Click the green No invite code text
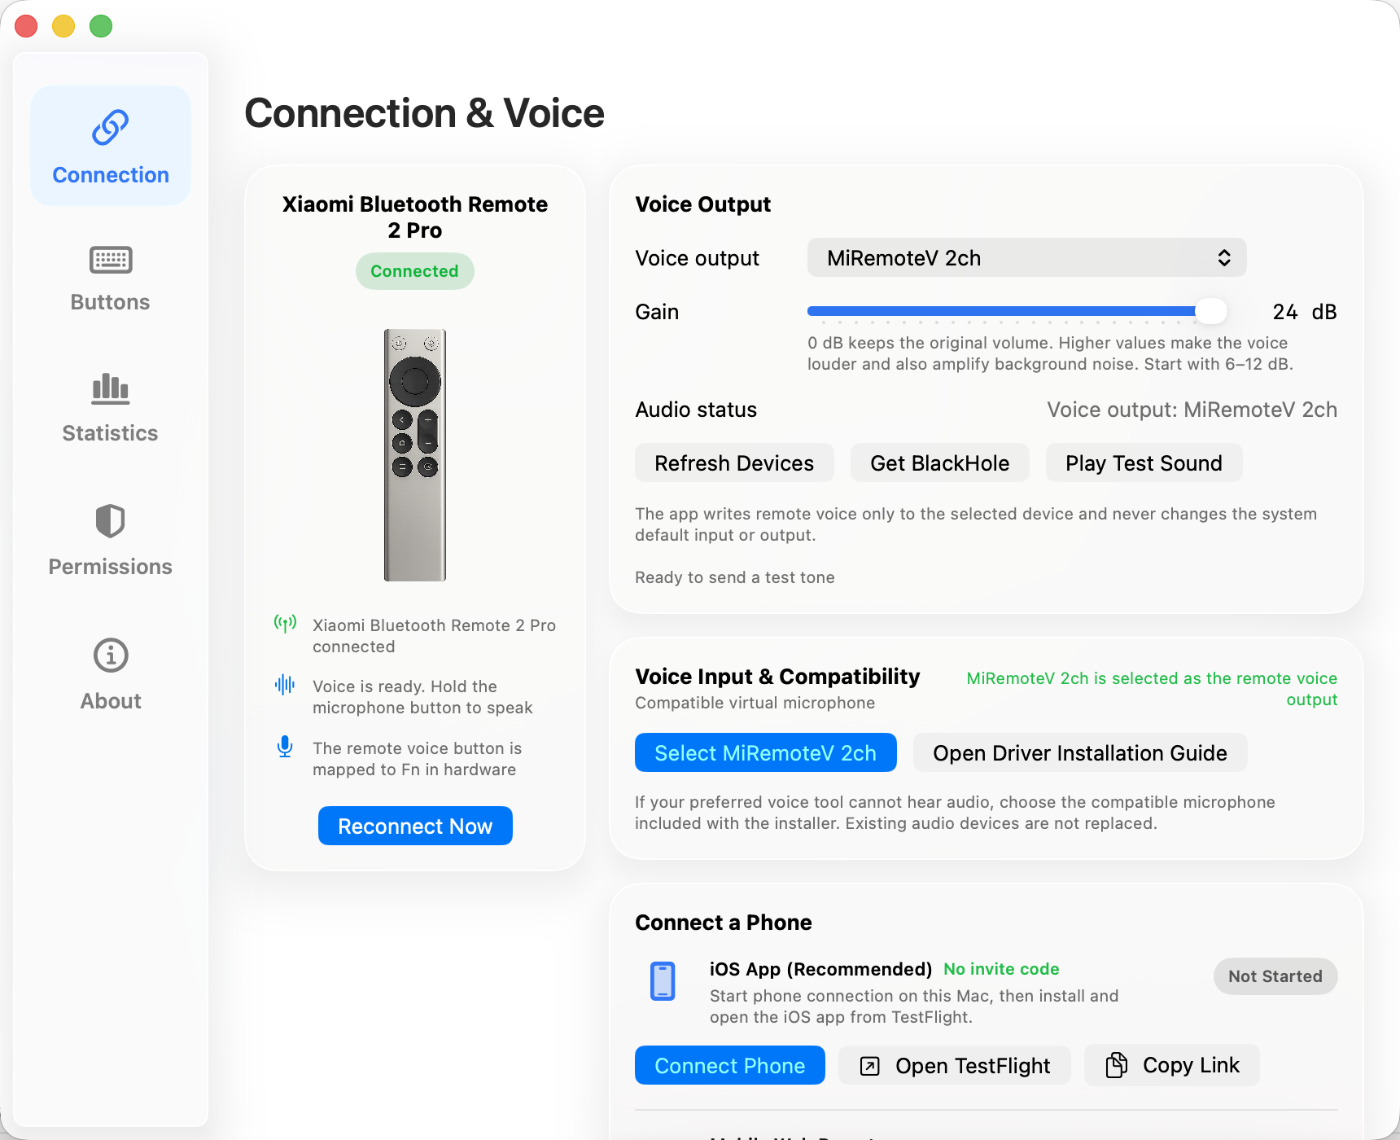This screenshot has height=1140, width=1400. [x=1001, y=969]
